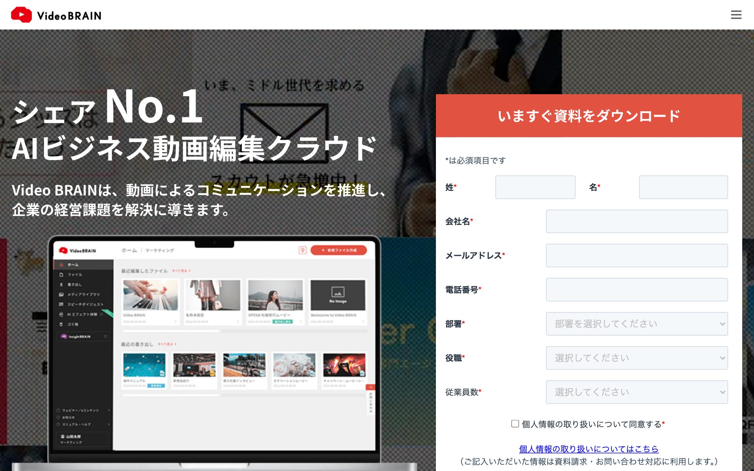The height and width of the screenshot is (471, 754).
Task: Click the 姓 (last name) input field
Action: (535, 187)
